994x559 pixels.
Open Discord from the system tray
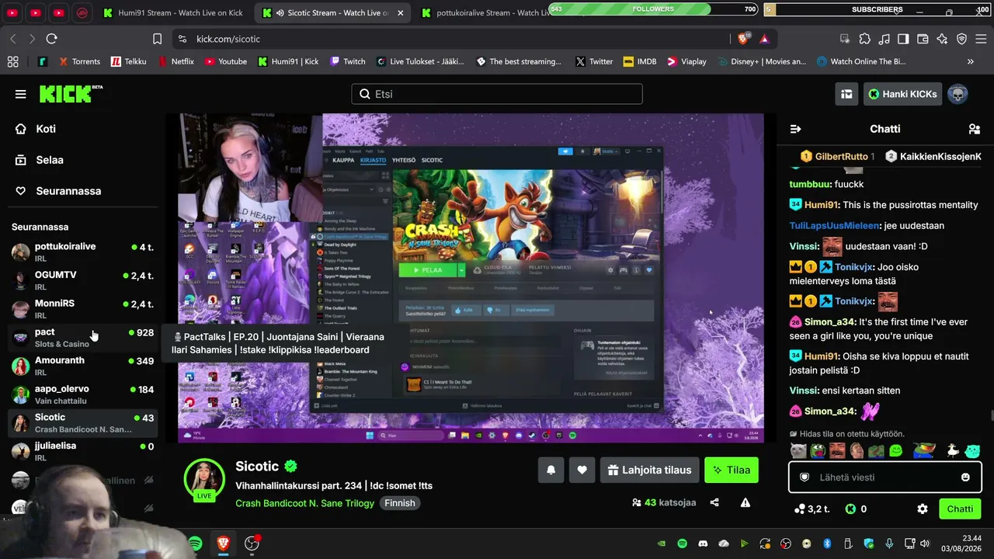click(703, 543)
